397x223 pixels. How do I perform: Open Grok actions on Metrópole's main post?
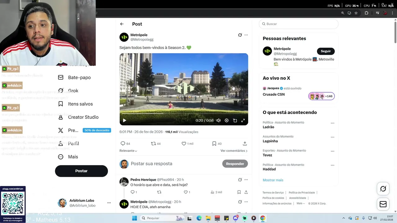tap(240, 35)
